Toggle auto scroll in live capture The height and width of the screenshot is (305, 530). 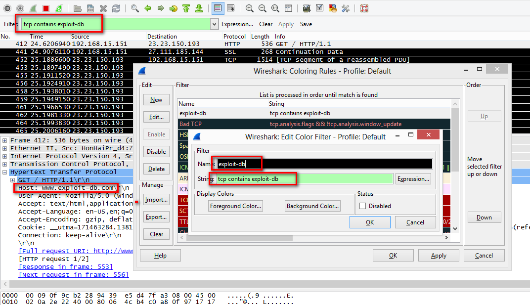click(231, 8)
